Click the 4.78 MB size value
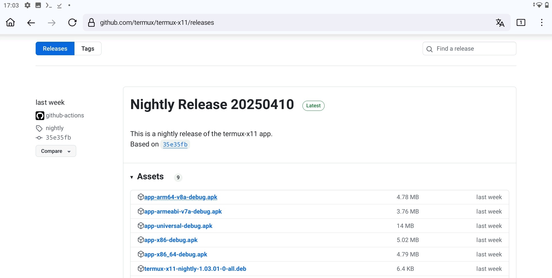552x278 pixels. point(408,197)
